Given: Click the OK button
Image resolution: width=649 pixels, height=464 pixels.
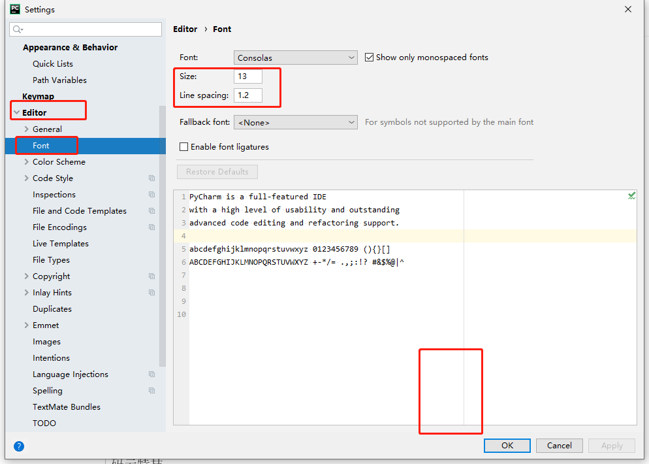Looking at the screenshot, I should [x=507, y=445].
